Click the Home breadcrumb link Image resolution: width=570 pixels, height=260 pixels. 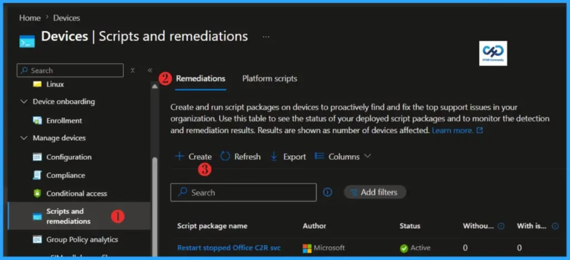[x=30, y=18]
